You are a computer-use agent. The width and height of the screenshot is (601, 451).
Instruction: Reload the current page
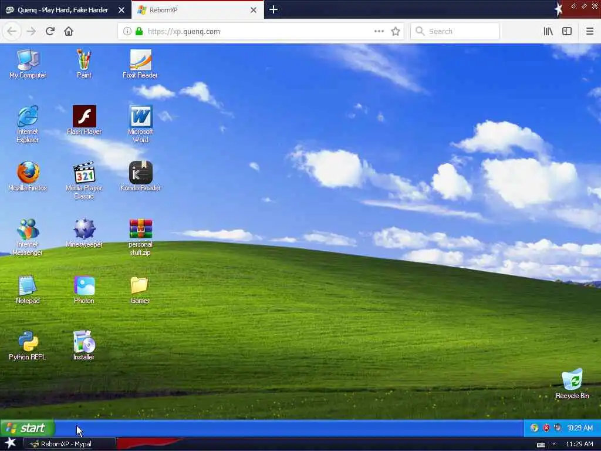50,32
